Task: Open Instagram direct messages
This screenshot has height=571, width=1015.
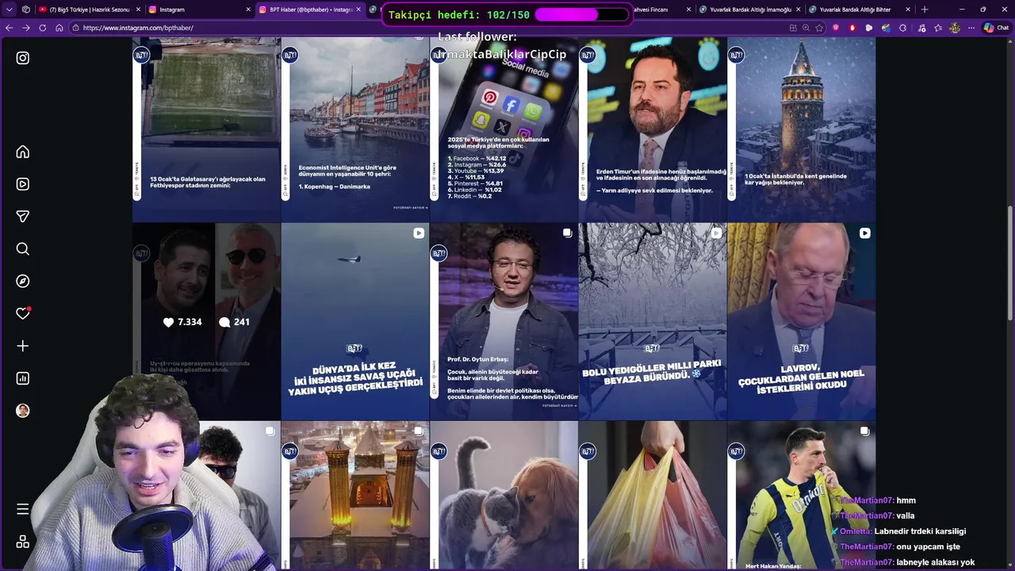Action: click(x=23, y=217)
